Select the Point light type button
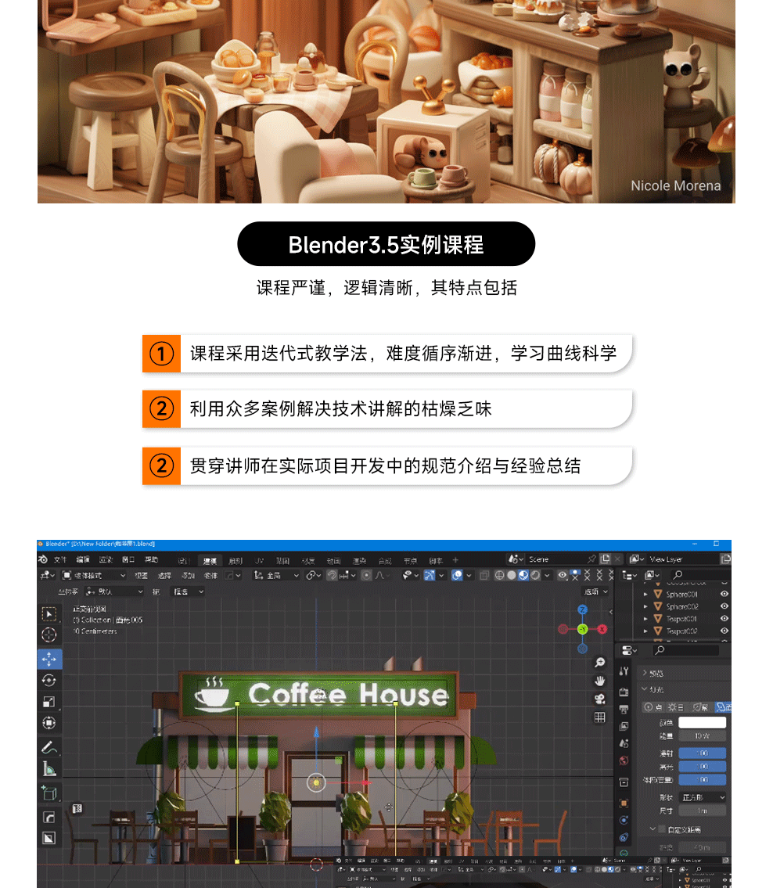Image resolution: width=773 pixels, height=888 pixels. pyautogui.click(x=654, y=706)
